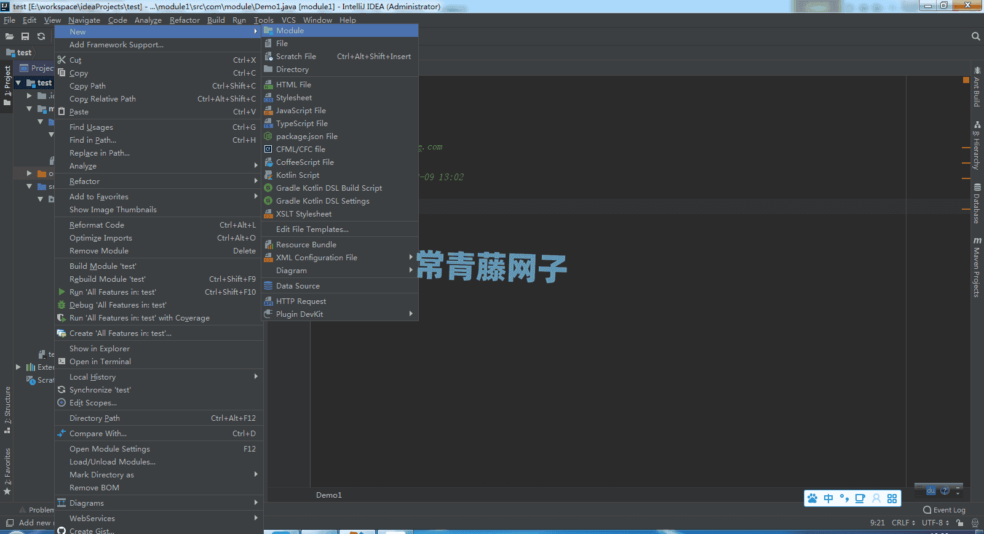Choose Open Module Settings
This screenshot has width=984, height=534.
(159, 448)
